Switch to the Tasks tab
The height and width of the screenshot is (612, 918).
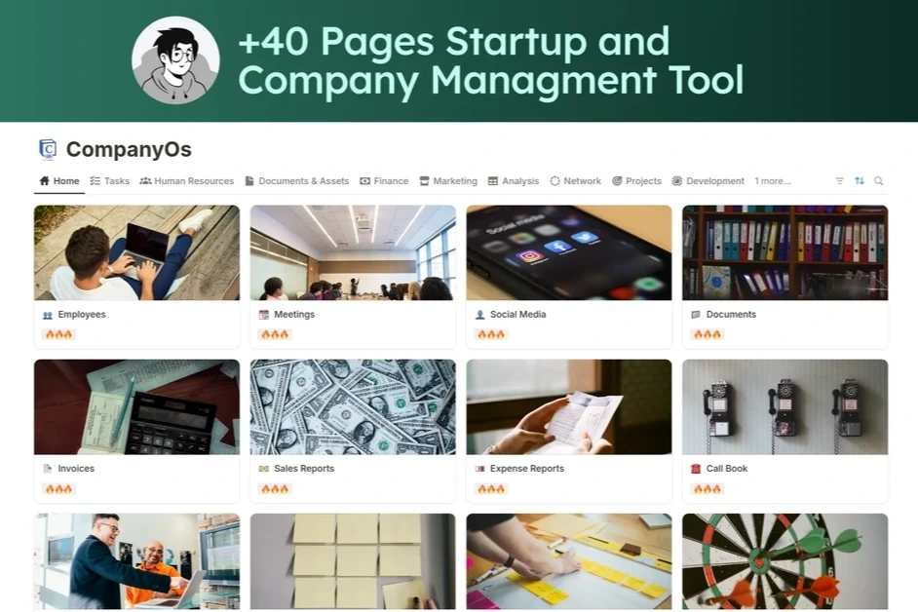point(109,181)
